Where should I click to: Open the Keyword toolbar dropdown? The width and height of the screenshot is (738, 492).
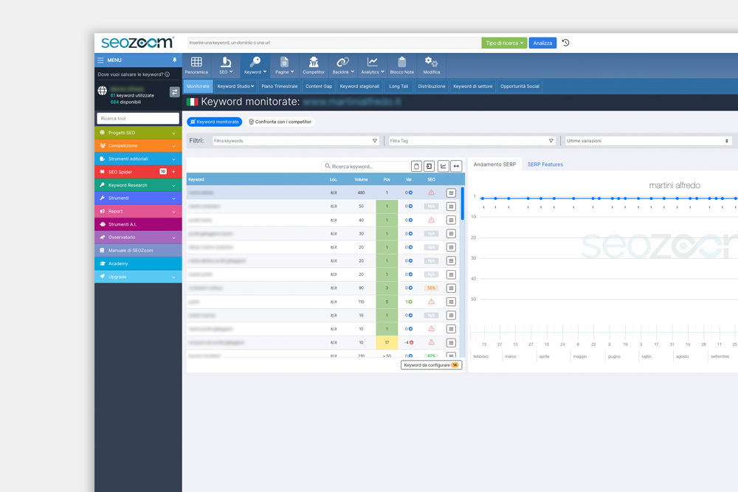coord(255,66)
